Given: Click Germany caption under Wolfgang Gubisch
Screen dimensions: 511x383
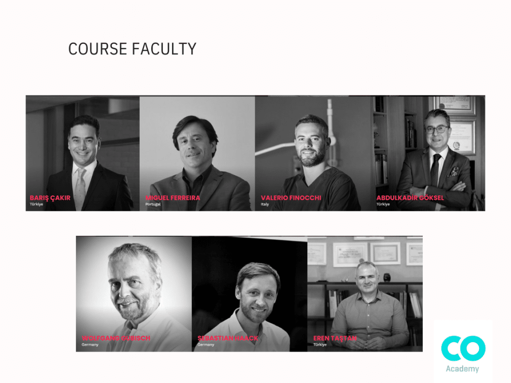Looking at the screenshot, I should [90, 345].
